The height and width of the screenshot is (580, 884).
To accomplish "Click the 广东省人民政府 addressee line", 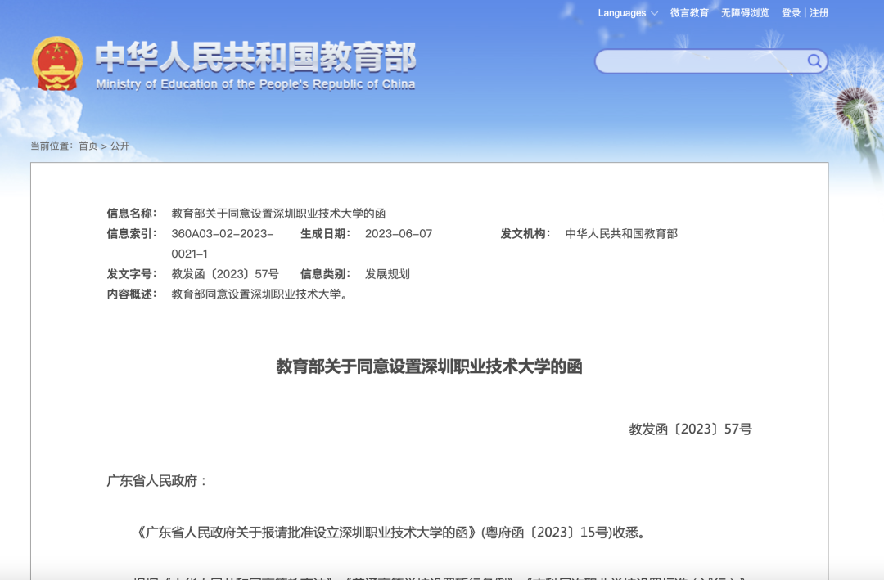I will pyautogui.click(x=157, y=481).
